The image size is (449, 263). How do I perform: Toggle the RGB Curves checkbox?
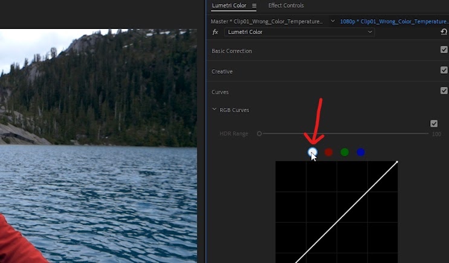point(434,124)
